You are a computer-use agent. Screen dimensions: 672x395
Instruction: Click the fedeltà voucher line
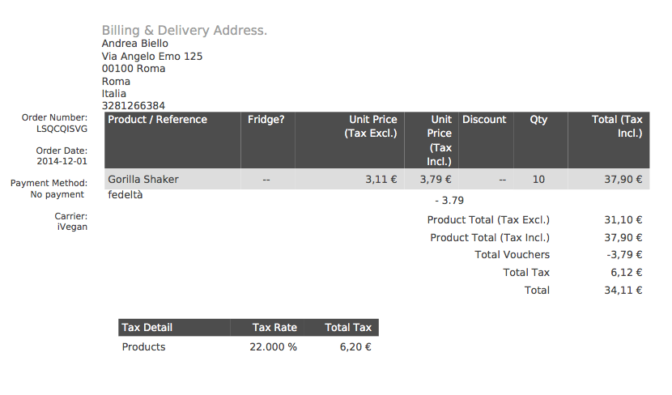point(125,195)
